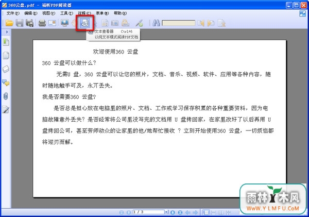
Task: Click into the toolbar search field
Action: click(x=179, y=23)
